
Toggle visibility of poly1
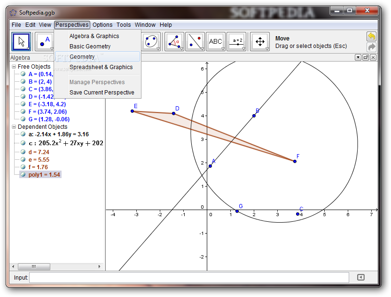click(23, 174)
